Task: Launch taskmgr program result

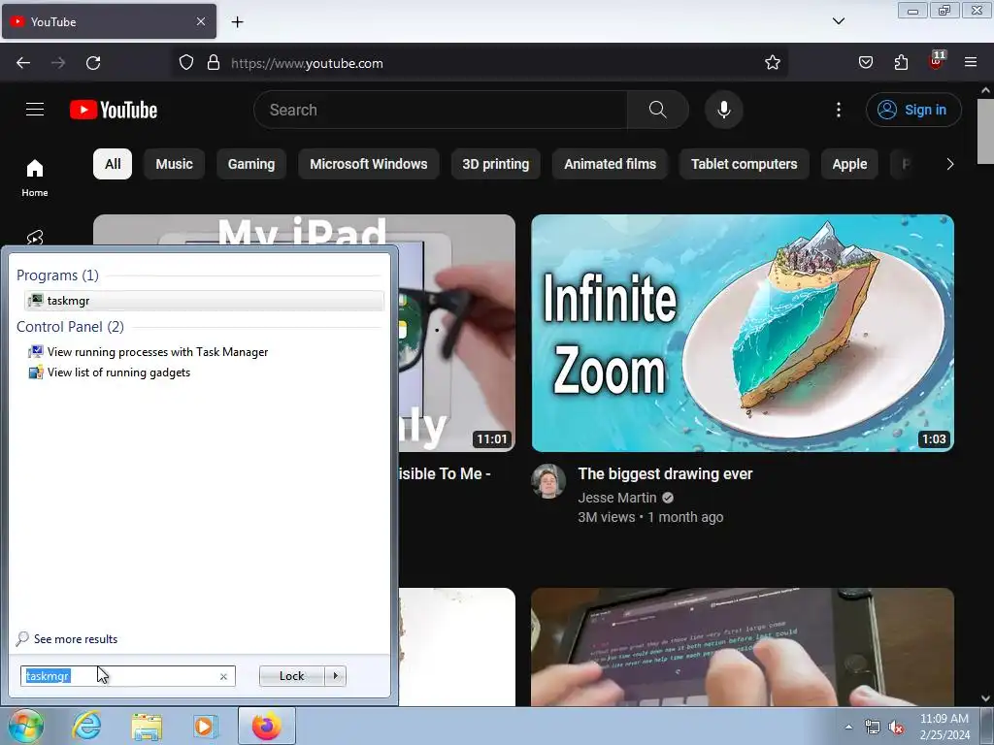Action: click(203, 301)
